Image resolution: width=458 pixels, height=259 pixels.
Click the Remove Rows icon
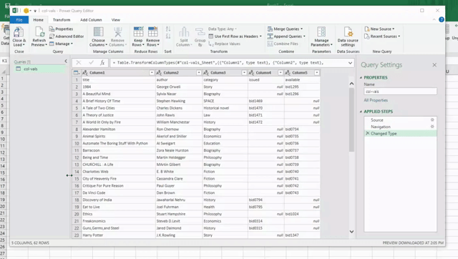pos(152,32)
